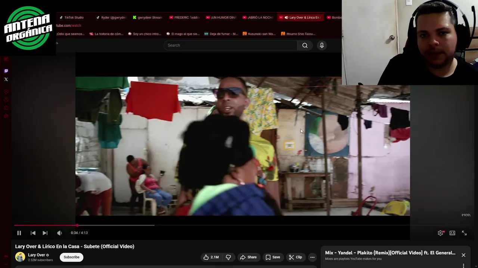This screenshot has width=478, height=268.
Task: Open Lary Over channel avatar
Action: pyautogui.click(x=20, y=257)
